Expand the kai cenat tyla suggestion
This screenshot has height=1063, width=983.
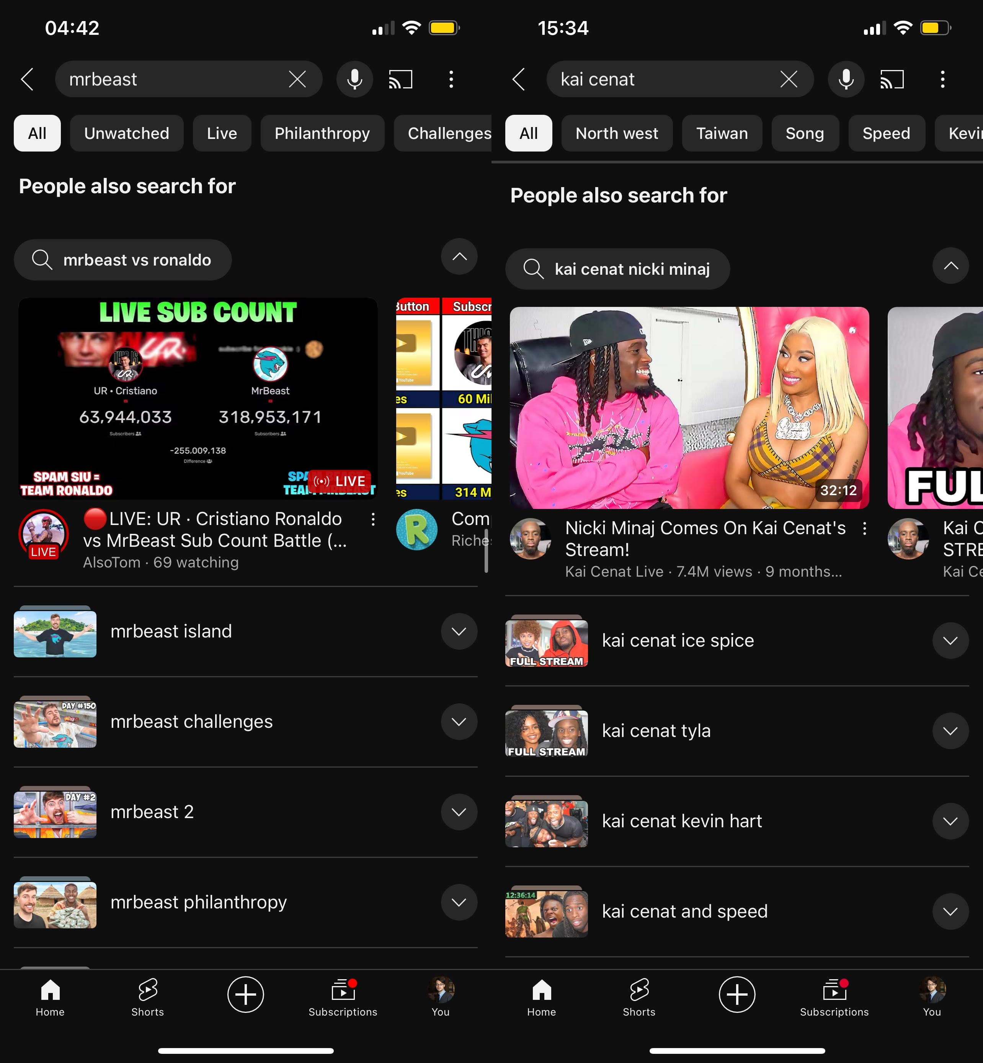pos(950,730)
